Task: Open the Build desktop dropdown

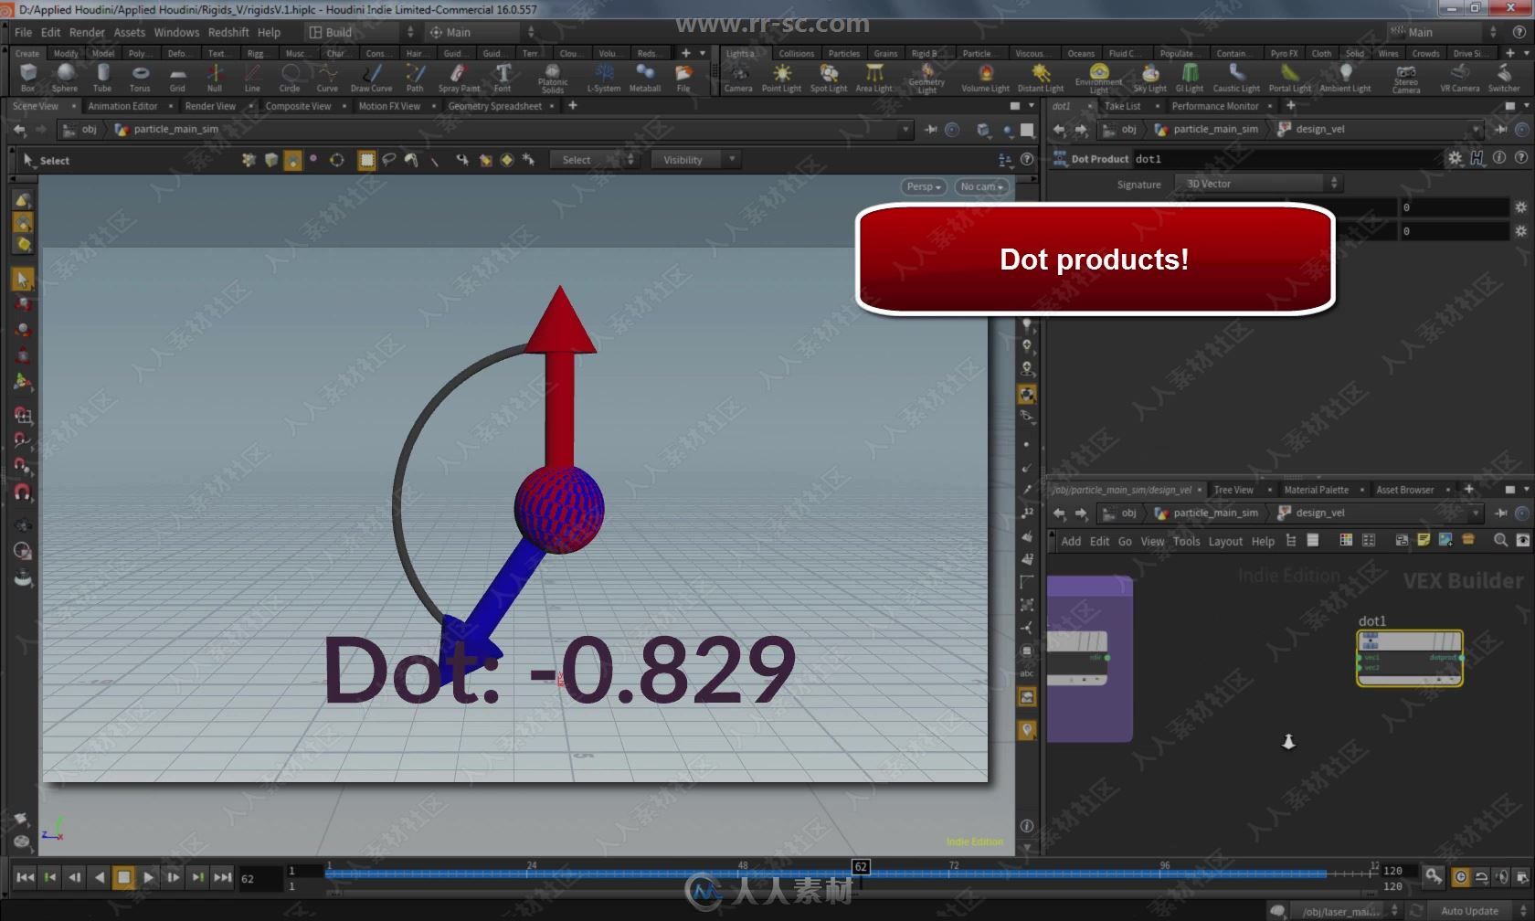Action: [x=360, y=32]
